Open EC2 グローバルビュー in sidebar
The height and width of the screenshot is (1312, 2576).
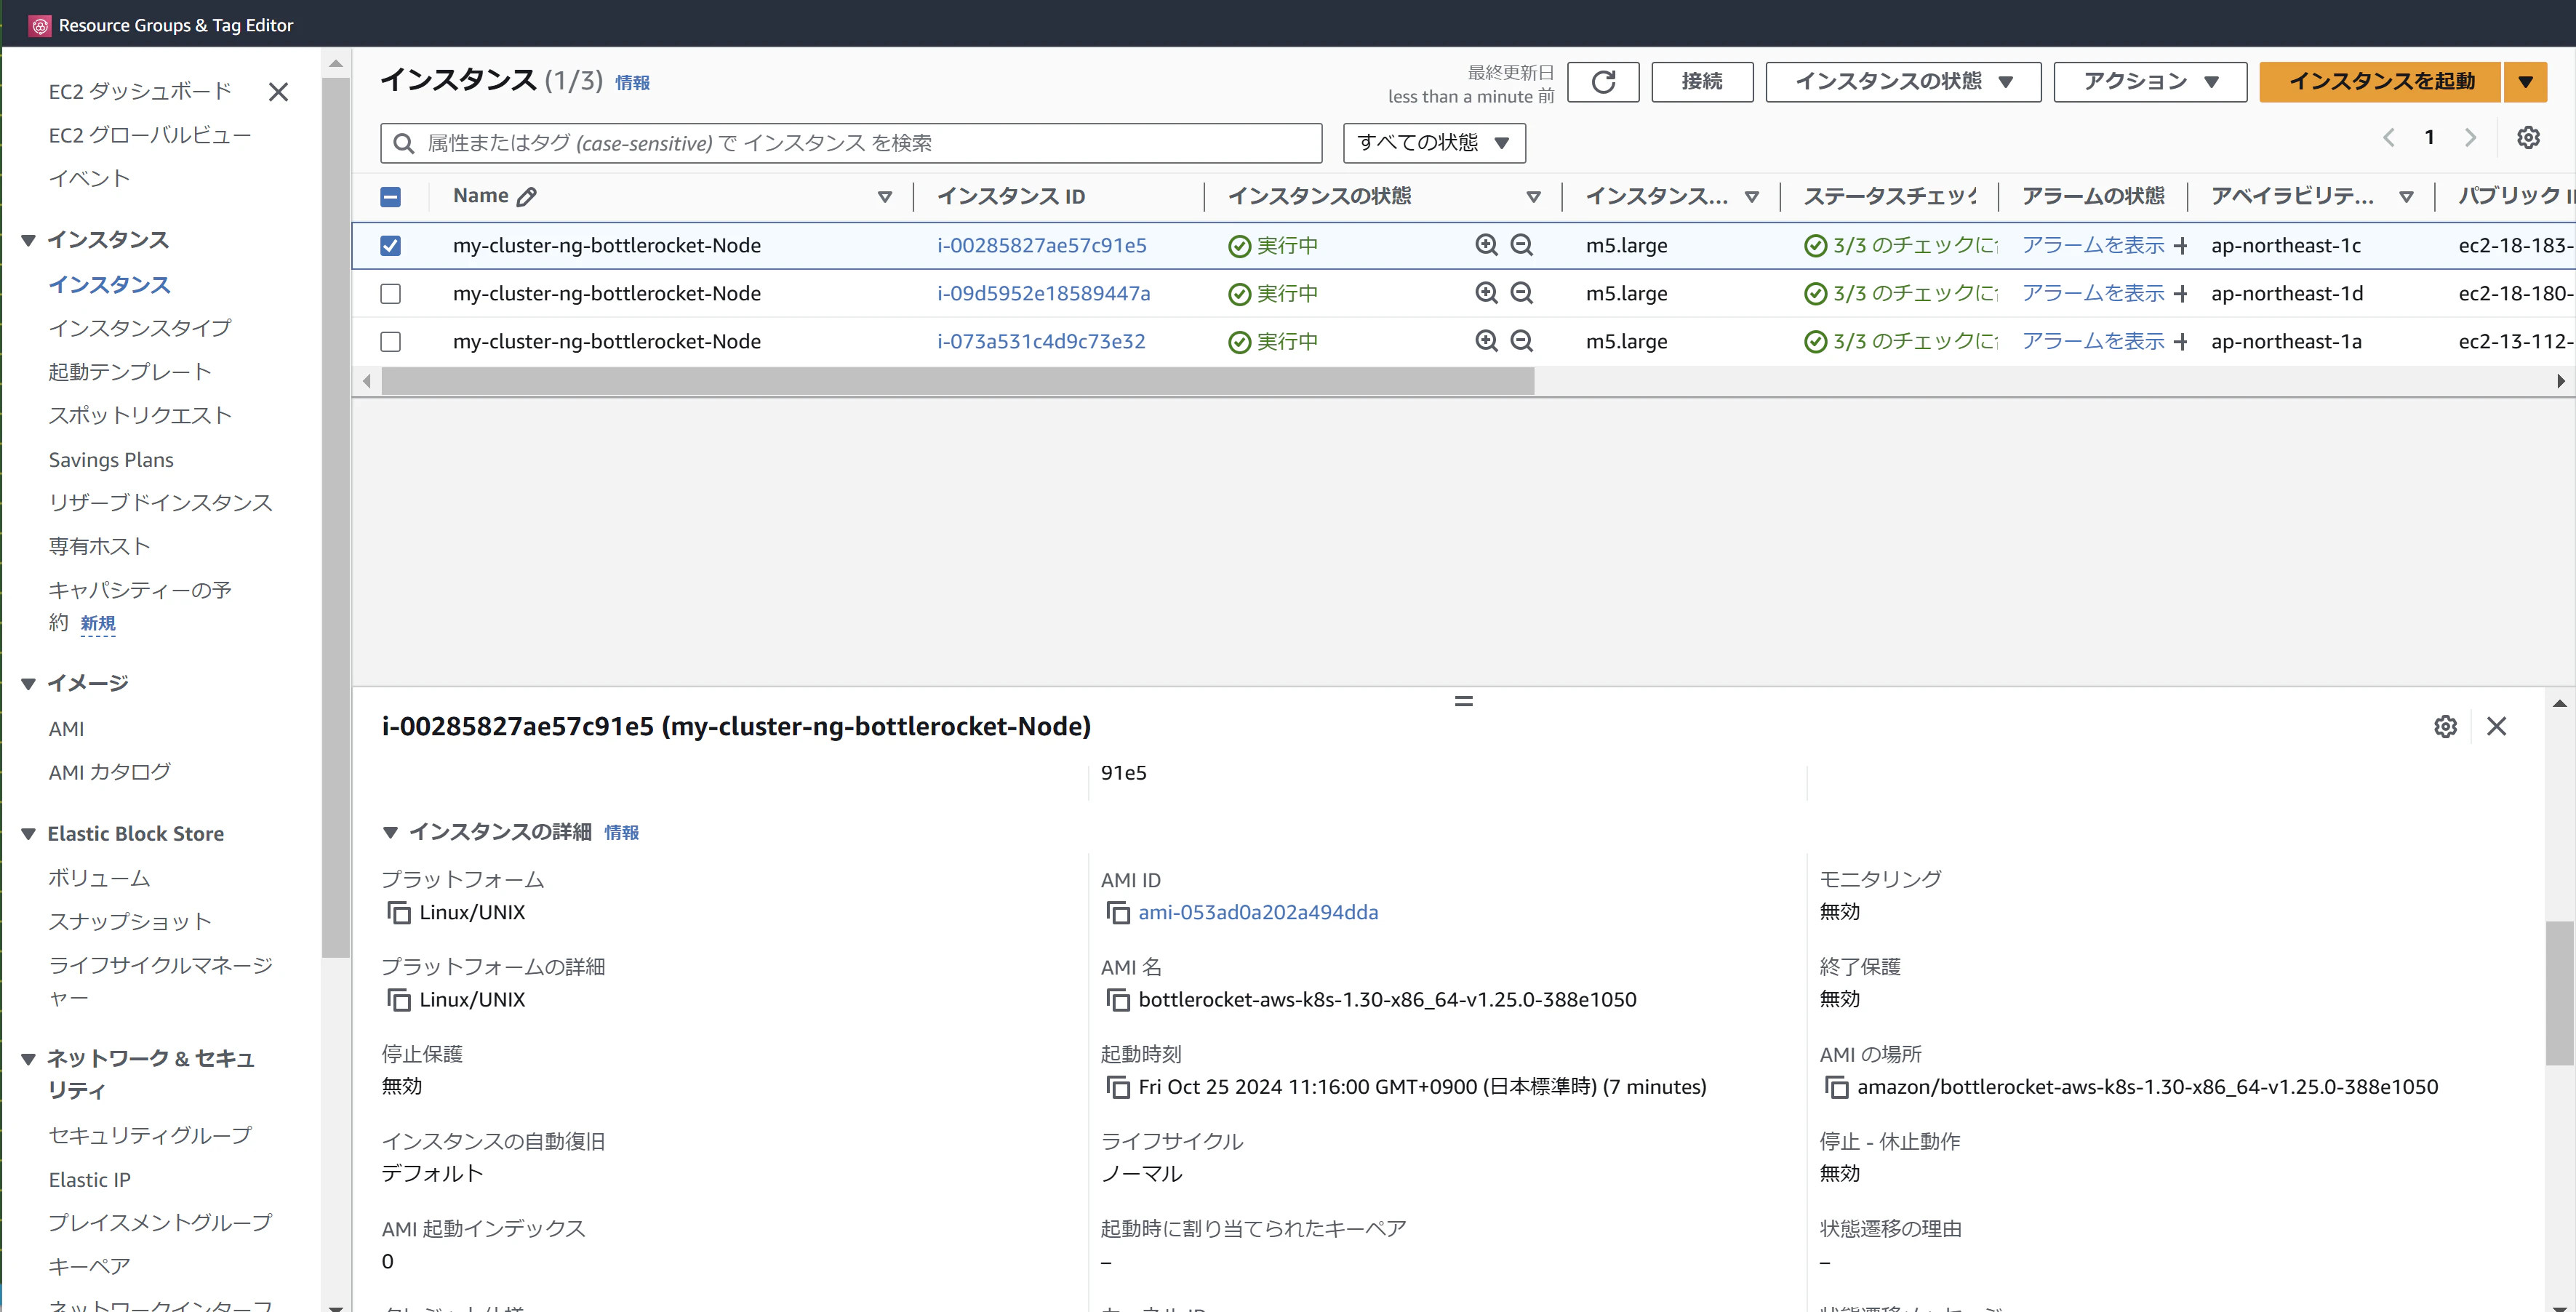tap(150, 135)
